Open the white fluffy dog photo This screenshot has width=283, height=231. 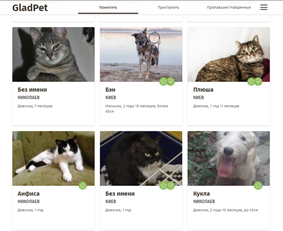click(229, 158)
